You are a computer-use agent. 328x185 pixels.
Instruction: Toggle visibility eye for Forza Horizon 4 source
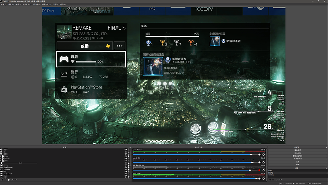tap(126, 167)
